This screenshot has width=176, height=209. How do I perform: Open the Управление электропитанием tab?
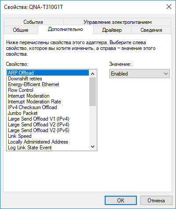(117, 22)
